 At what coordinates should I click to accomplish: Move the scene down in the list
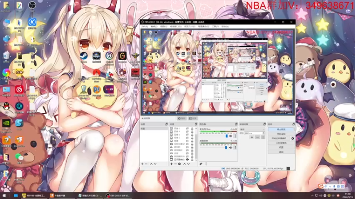pos(155,164)
